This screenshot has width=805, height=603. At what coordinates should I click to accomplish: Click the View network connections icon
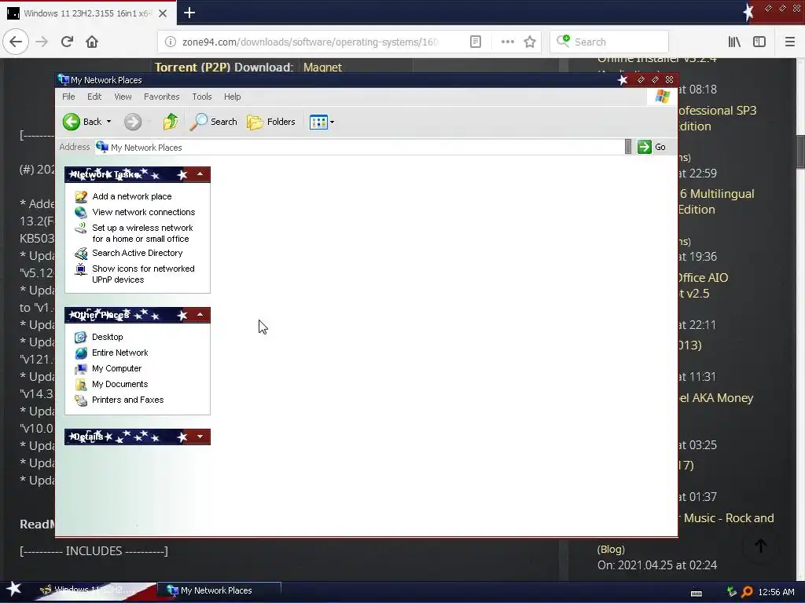tap(81, 212)
